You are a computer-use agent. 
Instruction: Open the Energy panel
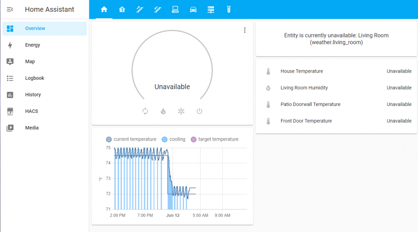click(45, 45)
